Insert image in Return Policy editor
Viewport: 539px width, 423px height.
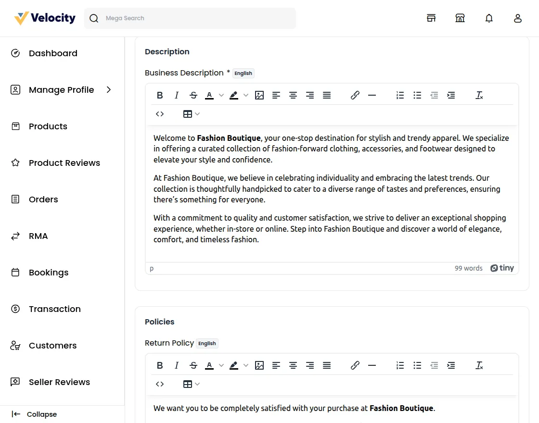[259, 365]
